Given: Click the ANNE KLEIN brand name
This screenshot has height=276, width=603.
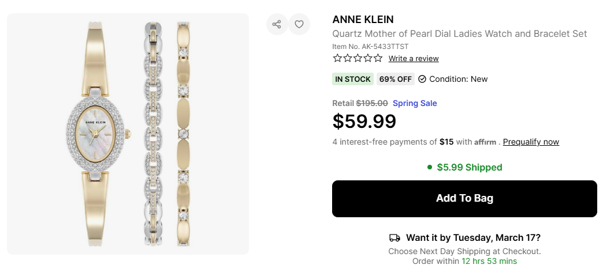Looking at the screenshot, I should coord(363,20).
